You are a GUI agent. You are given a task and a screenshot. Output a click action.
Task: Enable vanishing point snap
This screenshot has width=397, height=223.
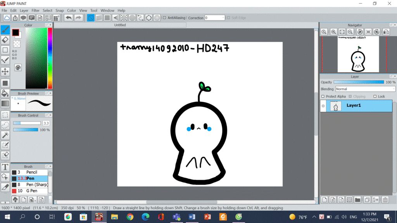[x=116, y=18]
